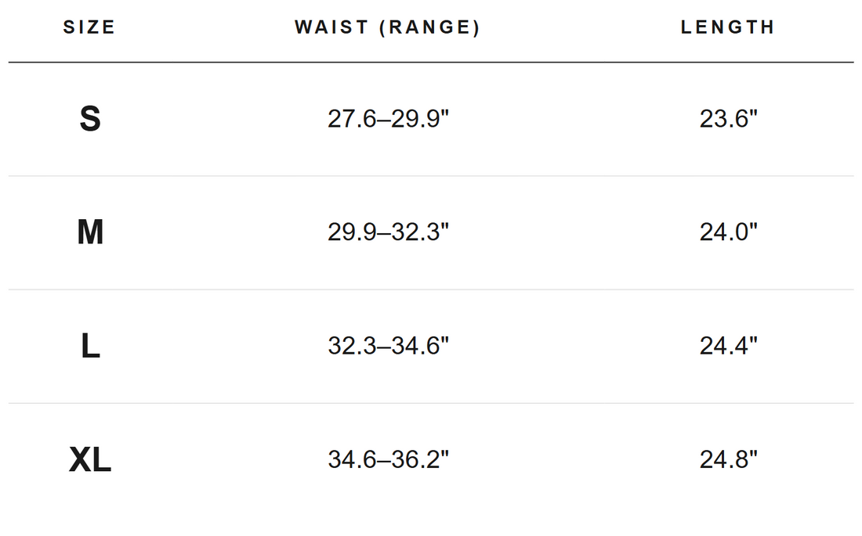Screen dimensions: 862x536
Task: Click the 29.9–32.3" waist value
Action: [388, 232]
